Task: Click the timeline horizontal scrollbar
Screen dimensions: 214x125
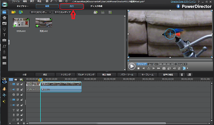Action: (97, 123)
